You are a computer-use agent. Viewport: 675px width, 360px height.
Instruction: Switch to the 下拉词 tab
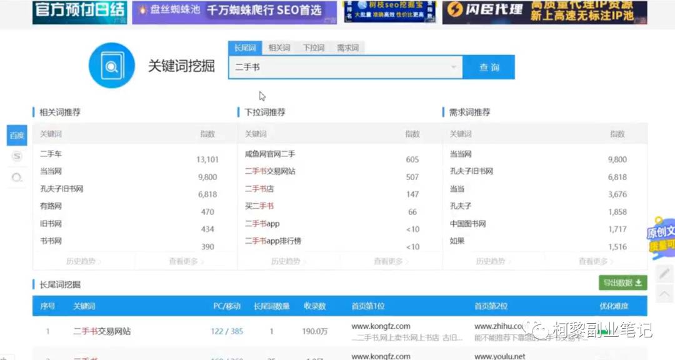tap(313, 47)
